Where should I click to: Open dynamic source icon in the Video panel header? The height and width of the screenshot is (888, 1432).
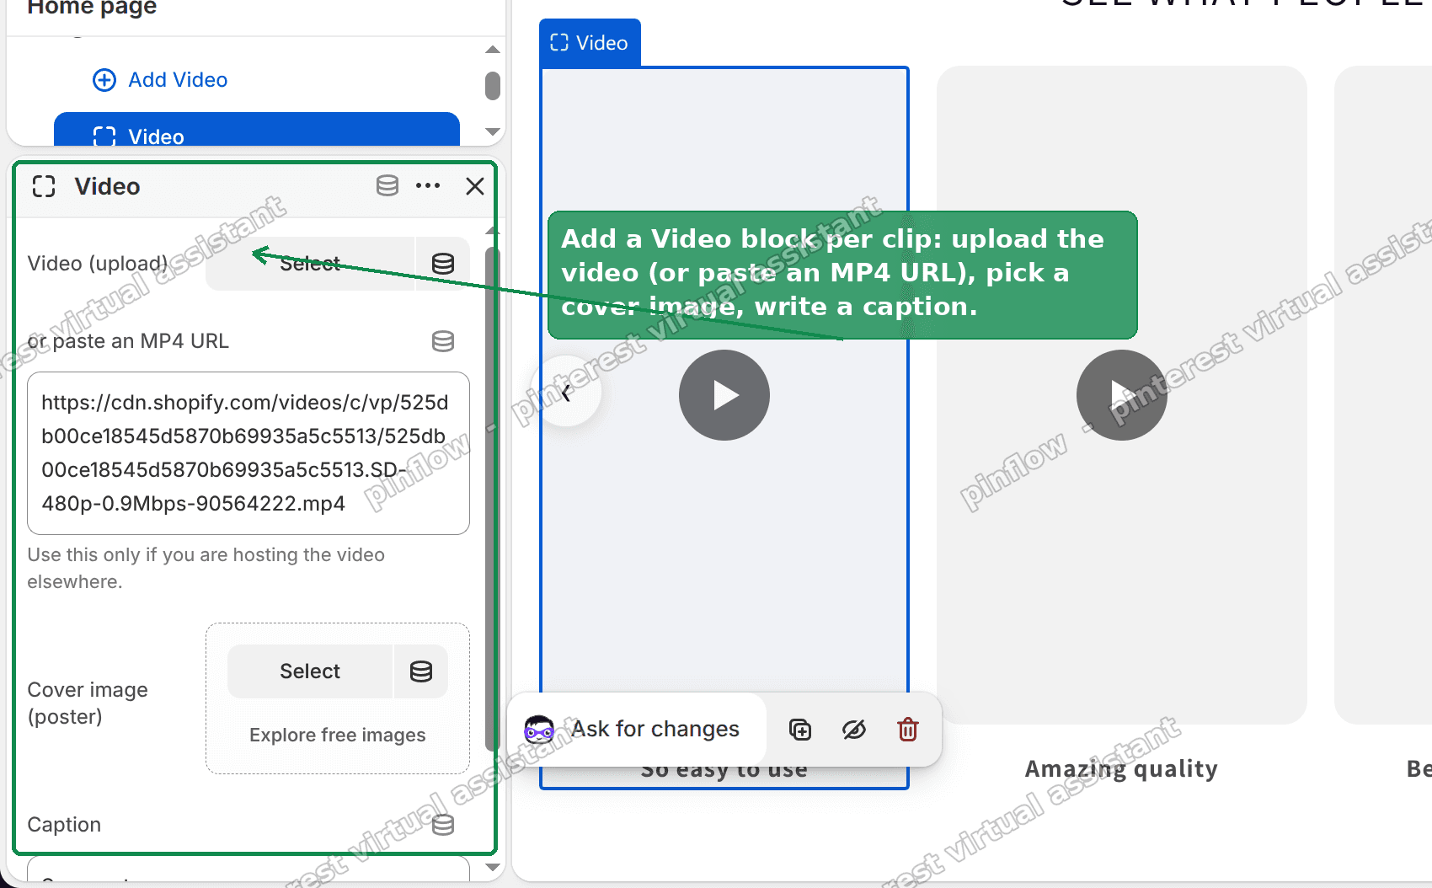tap(387, 185)
